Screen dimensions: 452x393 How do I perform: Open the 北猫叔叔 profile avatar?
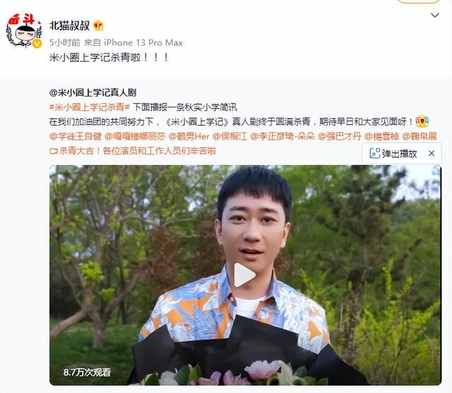[24, 31]
